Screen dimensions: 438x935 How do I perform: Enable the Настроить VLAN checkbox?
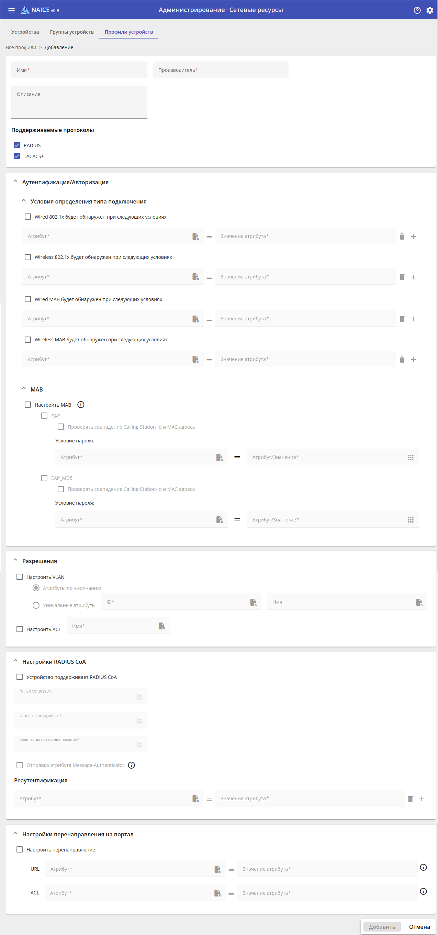point(20,577)
